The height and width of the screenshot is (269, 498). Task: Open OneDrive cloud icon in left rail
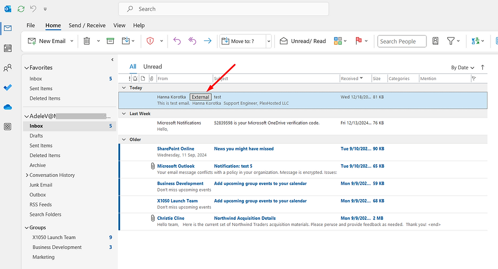pyautogui.click(x=8, y=107)
